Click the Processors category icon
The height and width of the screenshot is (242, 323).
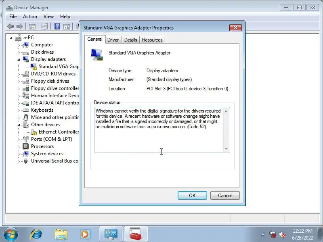click(26, 146)
